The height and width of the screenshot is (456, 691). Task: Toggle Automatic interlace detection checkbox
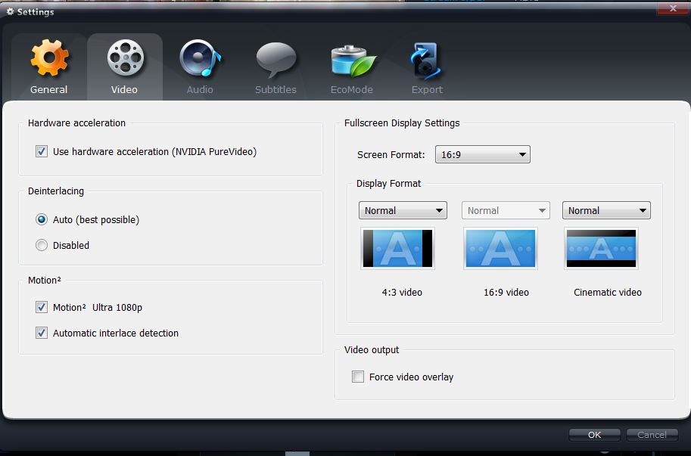[x=42, y=333]
